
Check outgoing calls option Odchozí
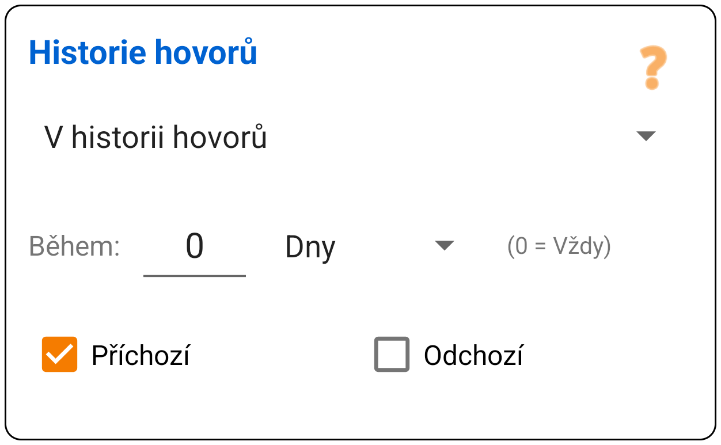point(391,355)
